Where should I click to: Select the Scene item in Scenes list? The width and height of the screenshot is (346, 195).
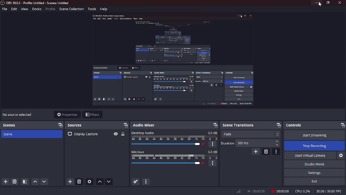pos(32,134)
